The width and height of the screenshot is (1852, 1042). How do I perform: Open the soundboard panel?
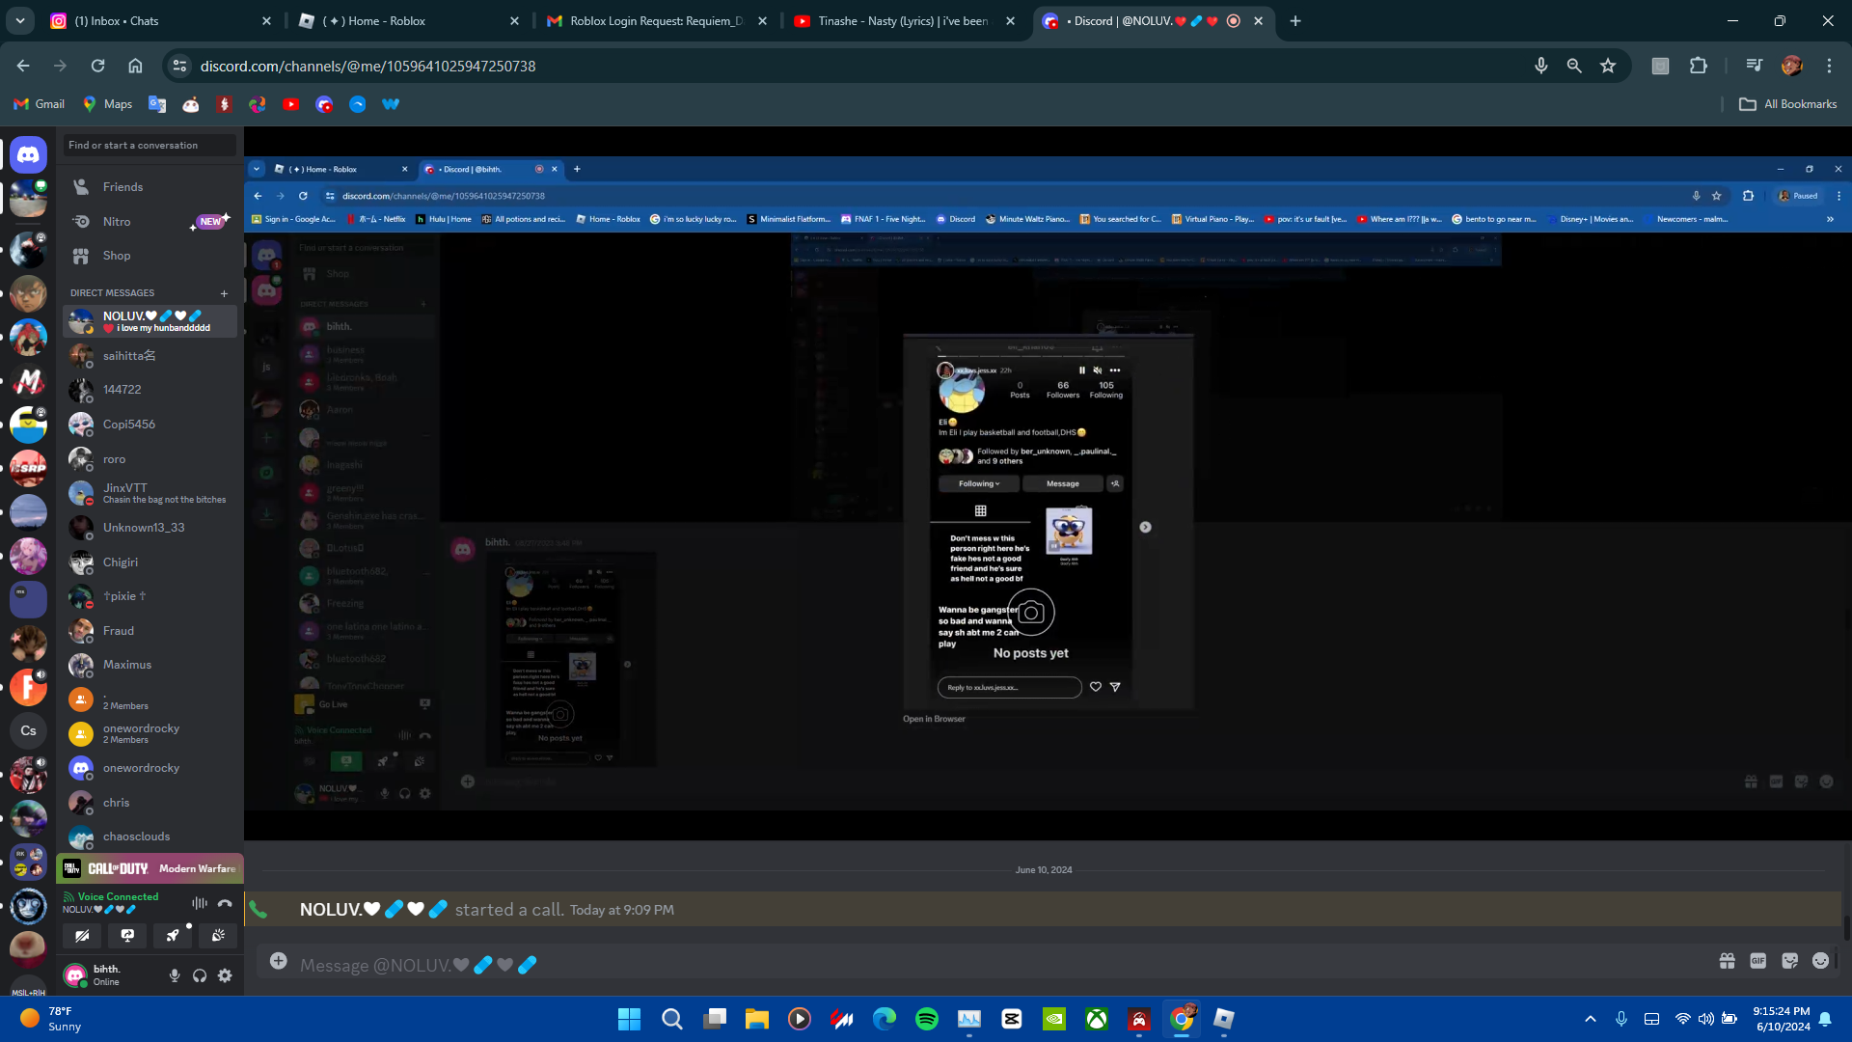click(218, 935)
